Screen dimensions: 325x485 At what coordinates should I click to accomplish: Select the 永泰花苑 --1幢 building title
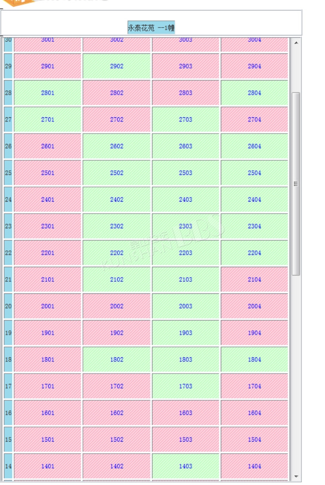pos(151,28)
